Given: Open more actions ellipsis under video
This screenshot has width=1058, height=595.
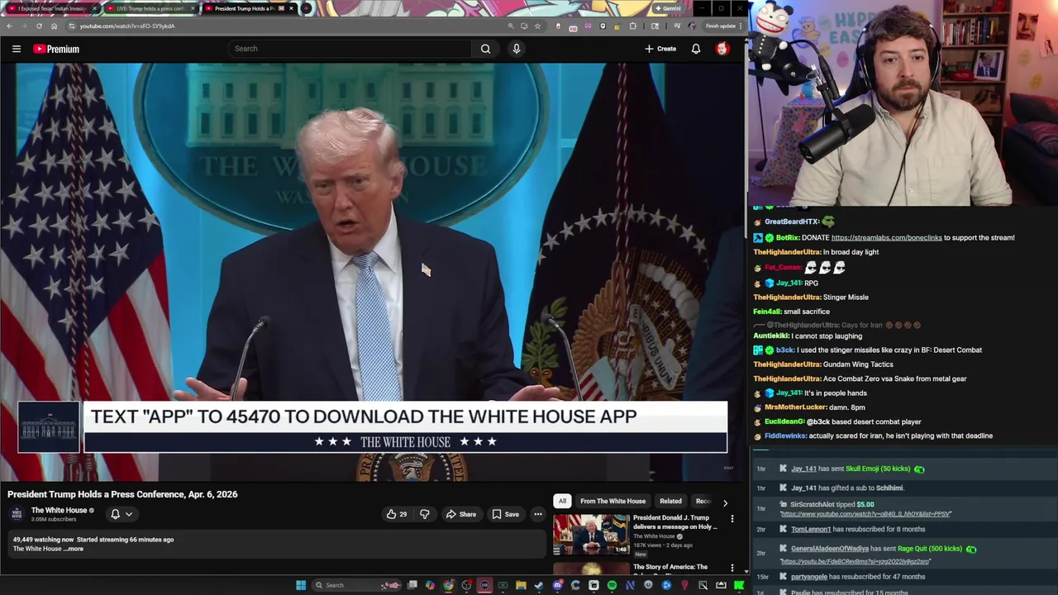Looking at the screenshot, I should 538,514.
